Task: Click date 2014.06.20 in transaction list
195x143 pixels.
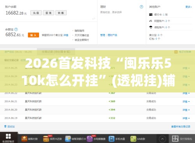Action: [11, 110]
